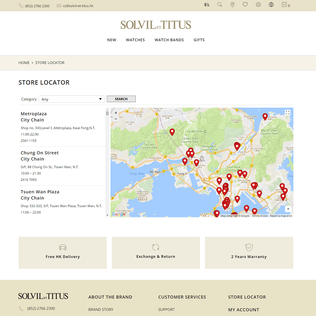This screenshot has width=316, height=316.
Task: Open the settings gear icon
Action: point(258,4)
